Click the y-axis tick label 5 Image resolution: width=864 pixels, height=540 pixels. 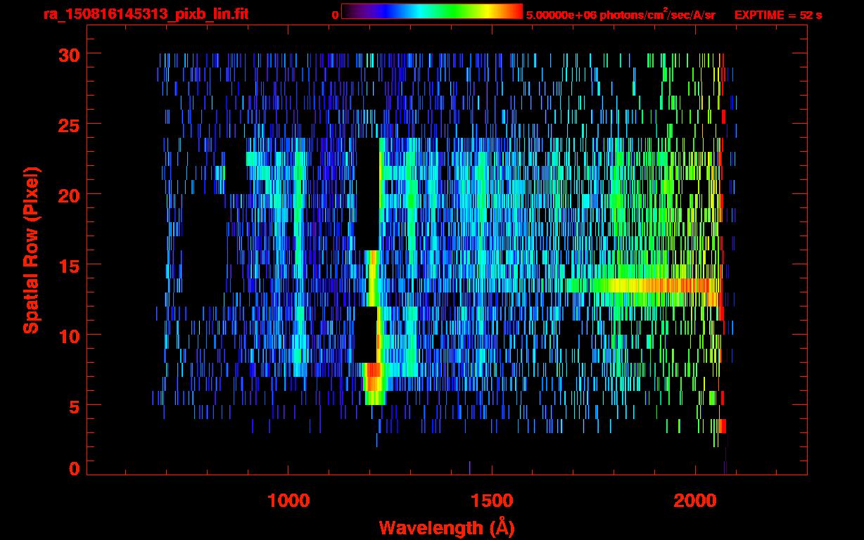[x=74, y=406]
